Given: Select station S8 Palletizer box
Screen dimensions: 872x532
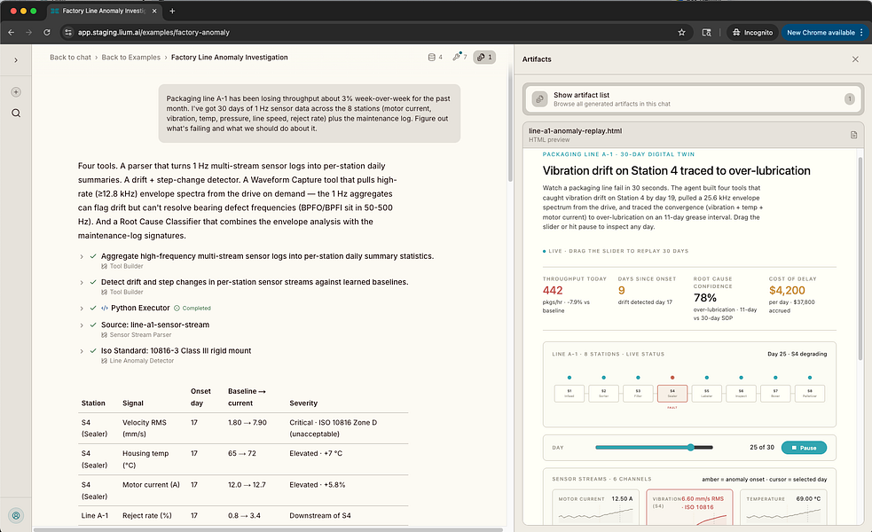Looking at the screenshot, I should pos(809,393).
